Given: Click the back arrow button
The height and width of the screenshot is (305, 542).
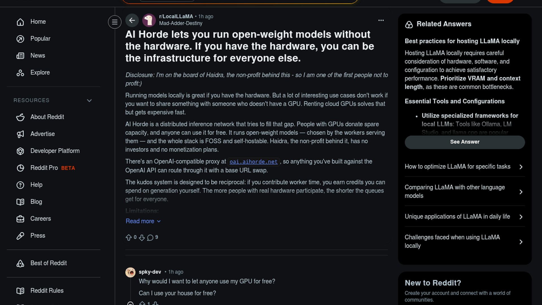Looking at the screenshot, I should (x=132, y=20).
